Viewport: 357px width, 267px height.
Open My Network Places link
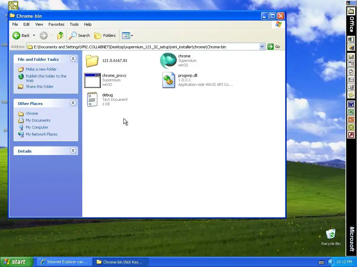click(x=41, y=134)
